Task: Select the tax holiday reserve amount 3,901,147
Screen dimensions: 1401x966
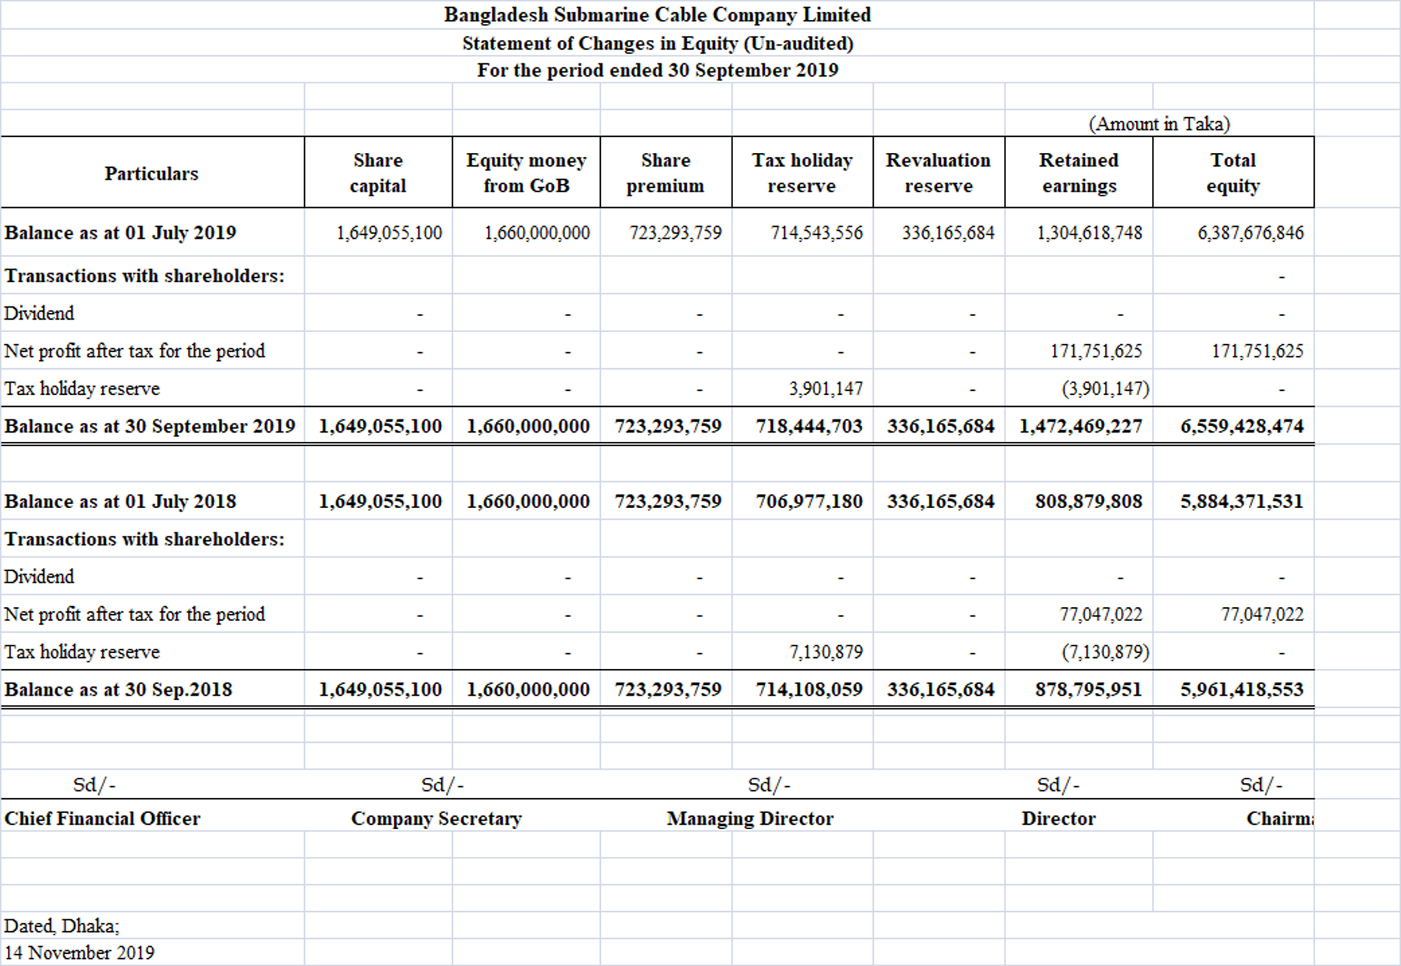Action: point(825,389)
